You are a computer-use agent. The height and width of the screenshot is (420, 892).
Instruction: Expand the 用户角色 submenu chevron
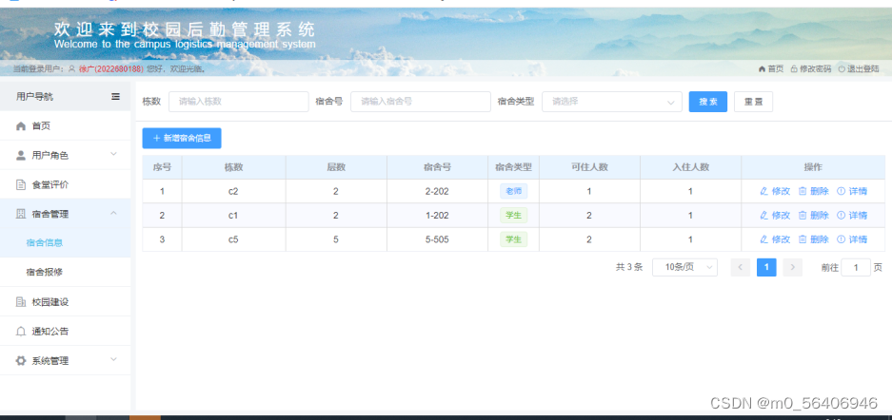113,154
